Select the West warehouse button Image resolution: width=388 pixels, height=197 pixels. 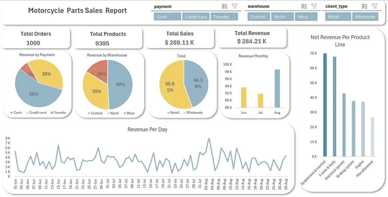point(306,17)
